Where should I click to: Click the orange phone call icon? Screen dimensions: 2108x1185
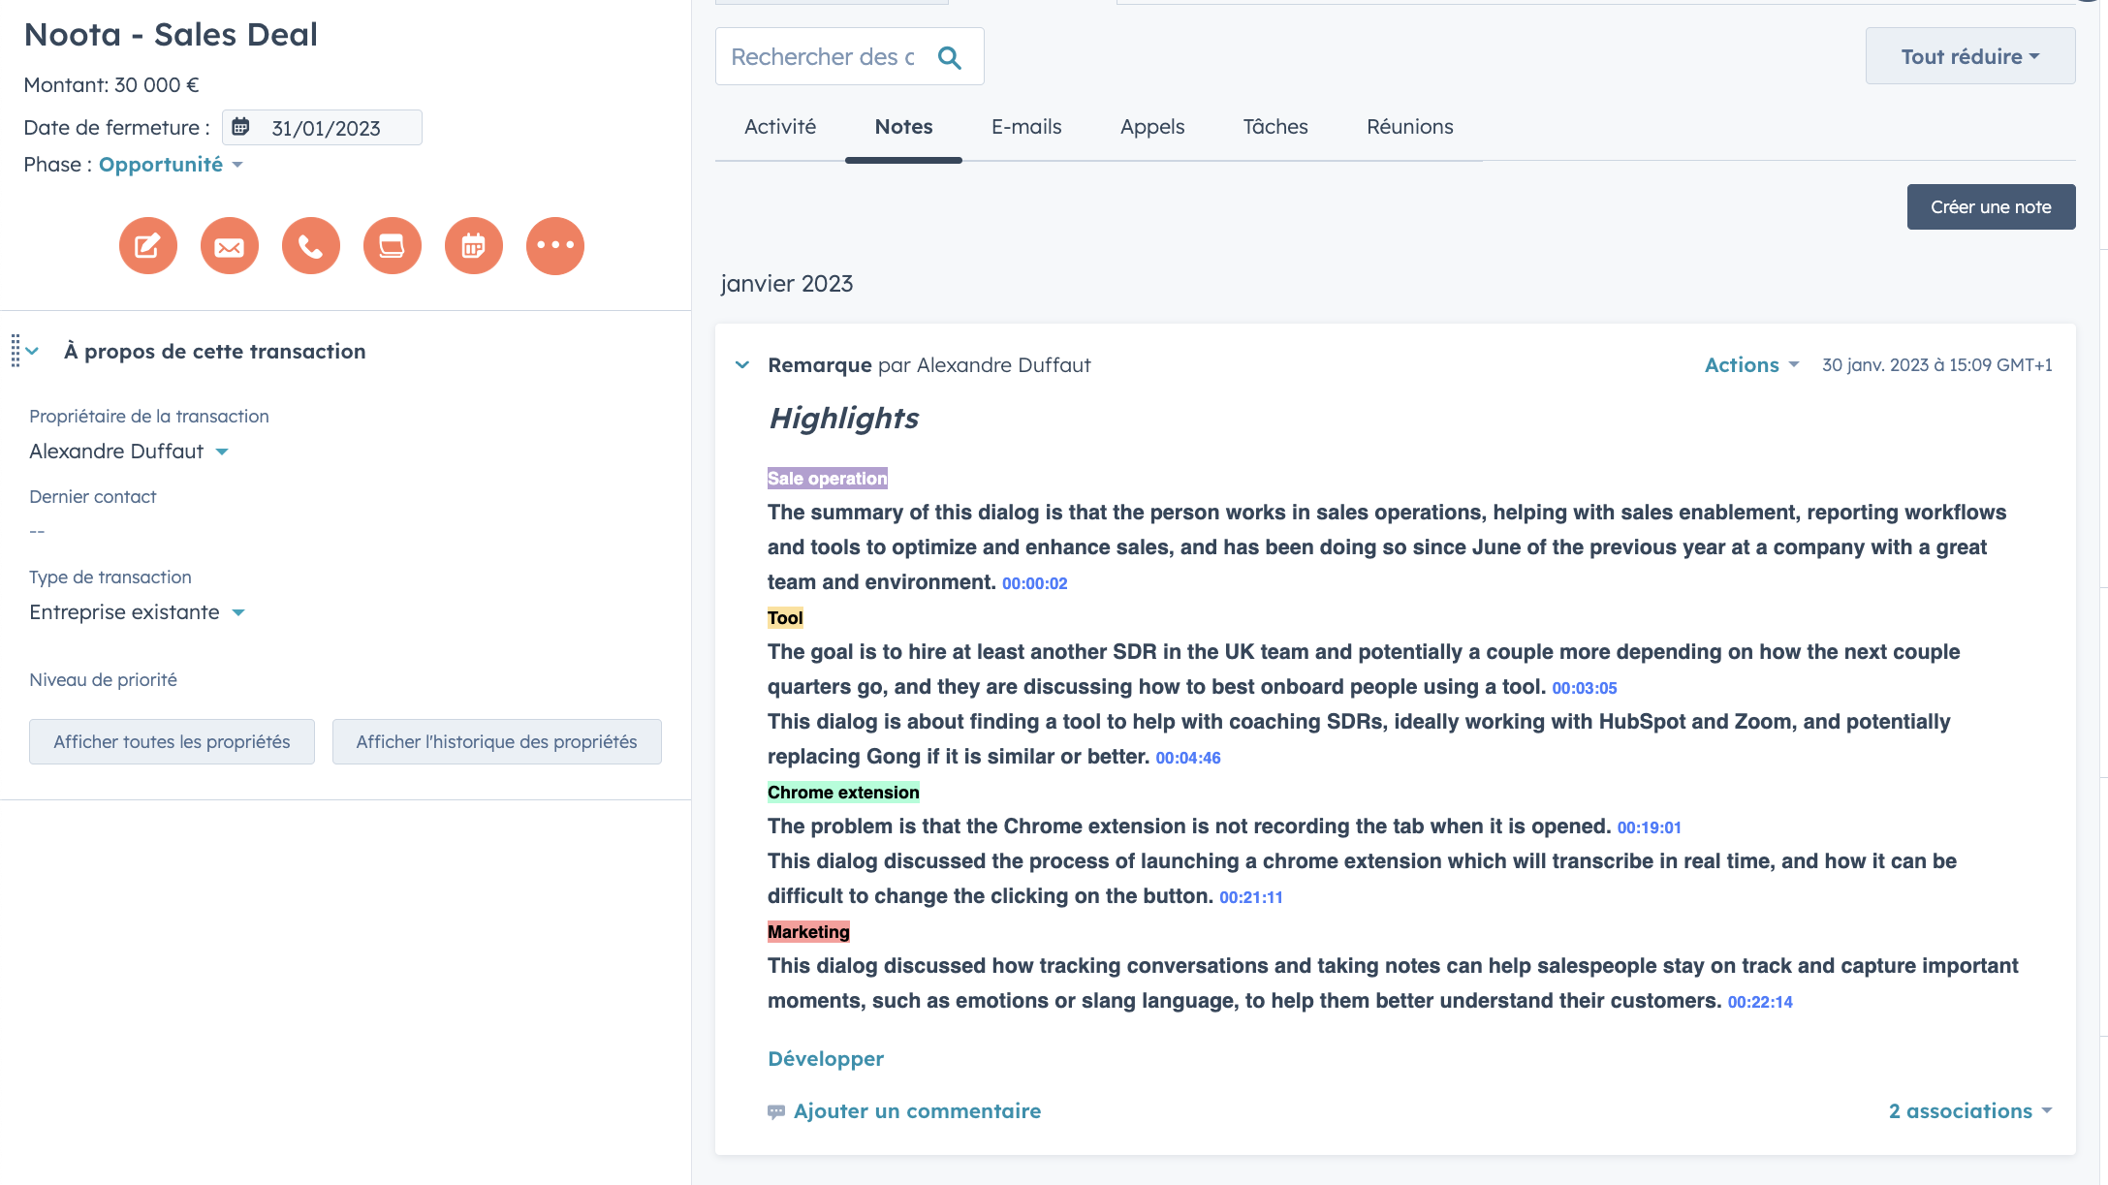click(x=310, y=246)
